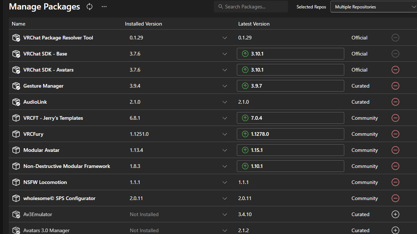417x234 pixels.
Task: Update Modular Avatar to 1.15.1
Action: (291, 150)
